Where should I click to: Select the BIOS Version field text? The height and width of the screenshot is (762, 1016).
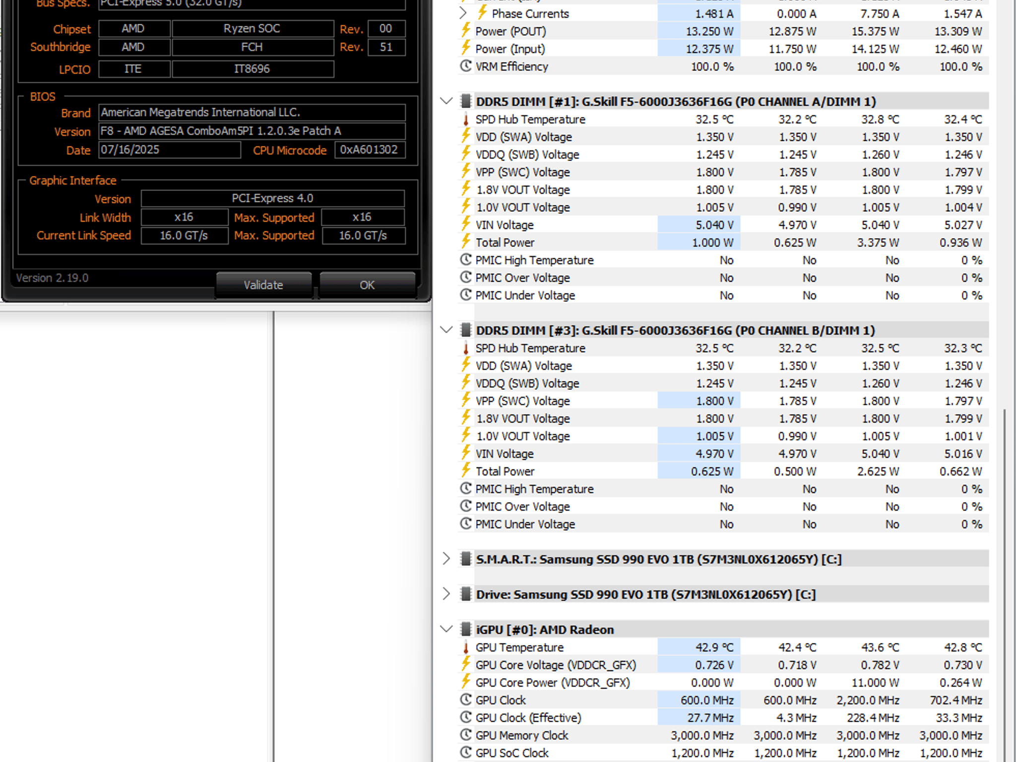click(252, 131)
